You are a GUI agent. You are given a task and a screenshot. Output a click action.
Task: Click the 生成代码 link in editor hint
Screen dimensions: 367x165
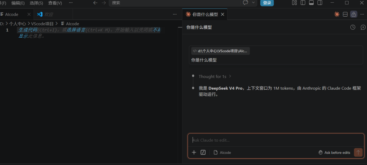pyautogui.click(x=28, y=30)
